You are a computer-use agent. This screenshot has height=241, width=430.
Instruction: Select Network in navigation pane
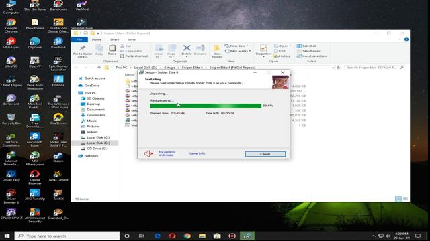pos(88,156)
